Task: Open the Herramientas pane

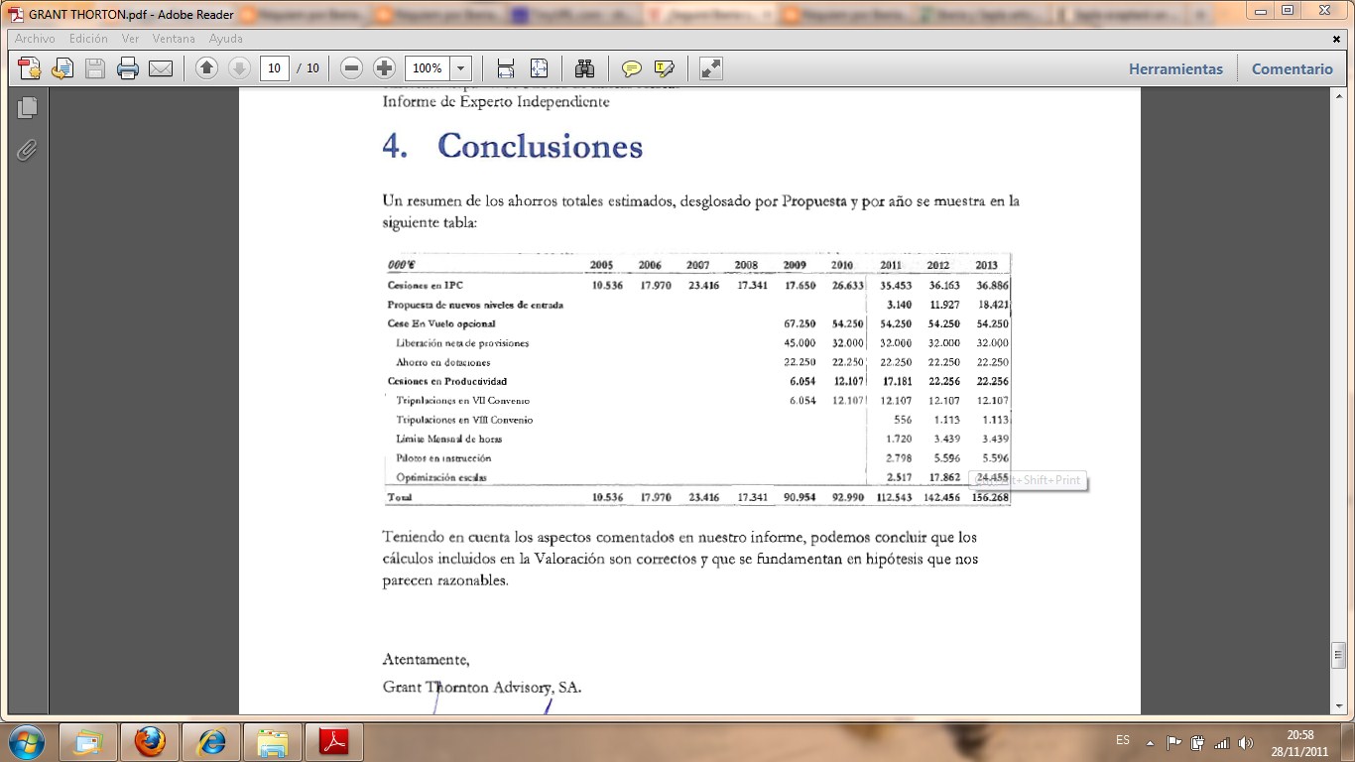Action: click(x=1175, y=68)
